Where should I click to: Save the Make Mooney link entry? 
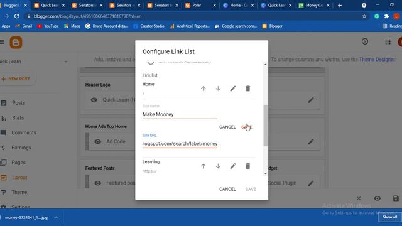pos(247,127)
